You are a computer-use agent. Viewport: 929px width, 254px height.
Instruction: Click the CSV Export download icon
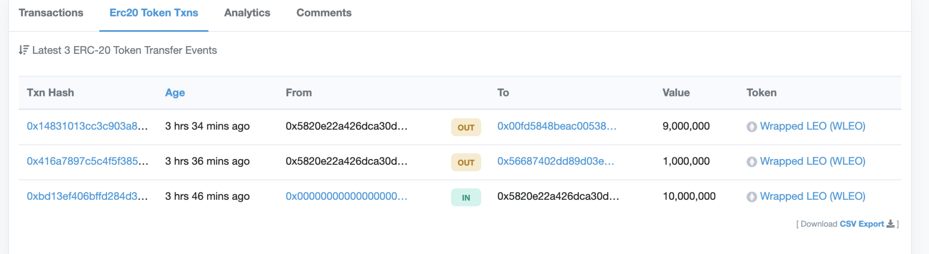pyautogui.click(x=890, y=224)
